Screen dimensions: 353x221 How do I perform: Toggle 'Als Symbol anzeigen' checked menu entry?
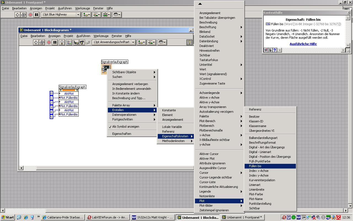(x=125, y=127)
